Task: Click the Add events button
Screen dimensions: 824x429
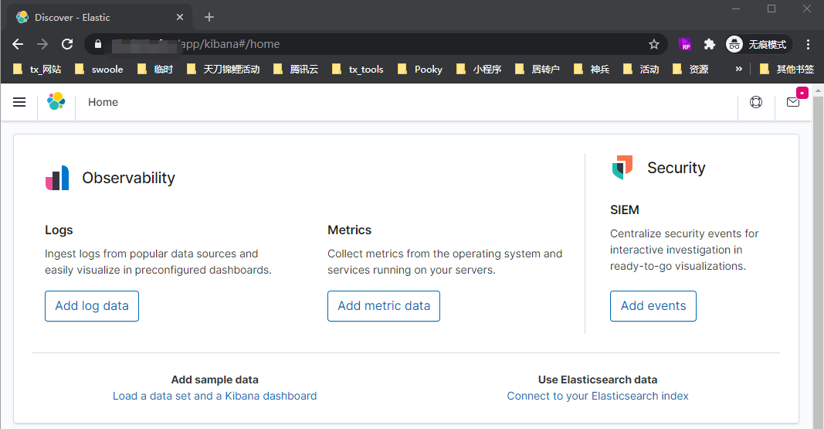Action: 653,306
